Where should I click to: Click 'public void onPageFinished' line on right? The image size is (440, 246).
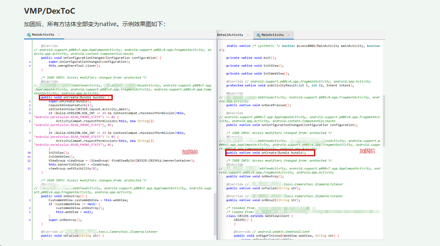click(287, 236)
